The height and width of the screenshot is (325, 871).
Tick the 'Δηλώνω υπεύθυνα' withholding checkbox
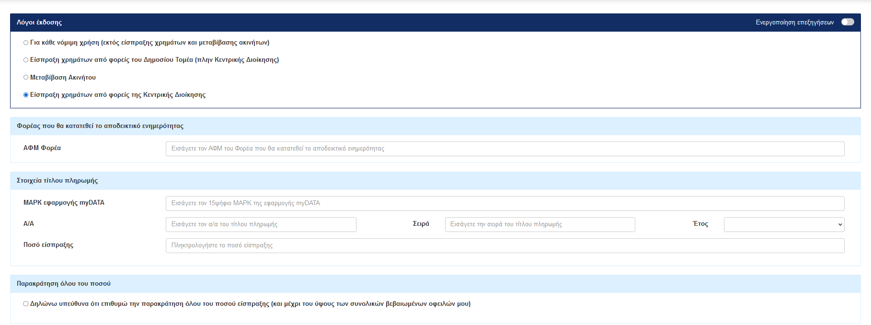pos(26,304)
